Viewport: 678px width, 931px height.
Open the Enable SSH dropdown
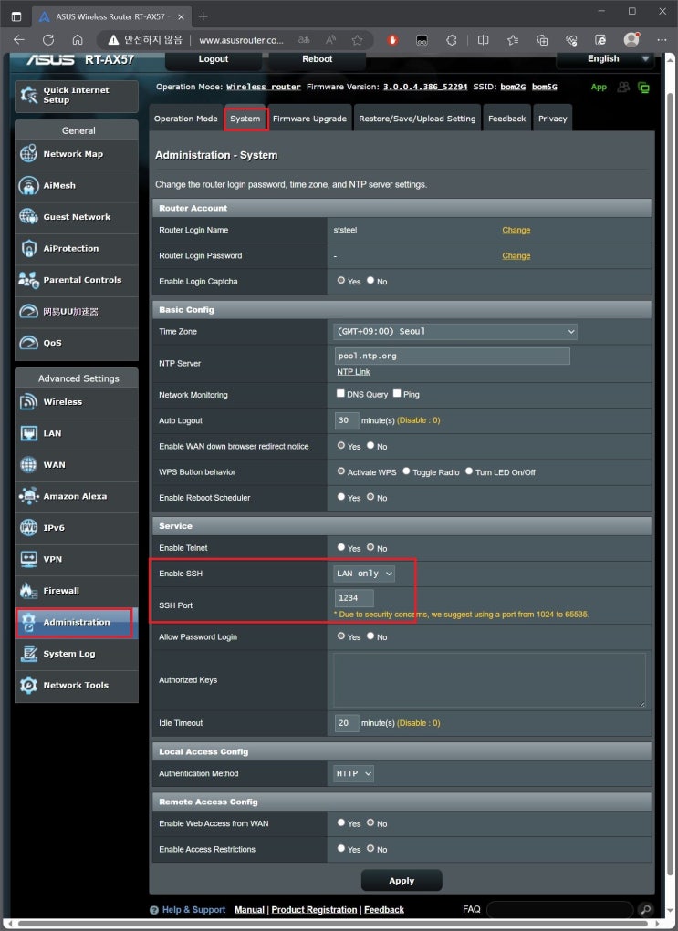pos(364,574)
